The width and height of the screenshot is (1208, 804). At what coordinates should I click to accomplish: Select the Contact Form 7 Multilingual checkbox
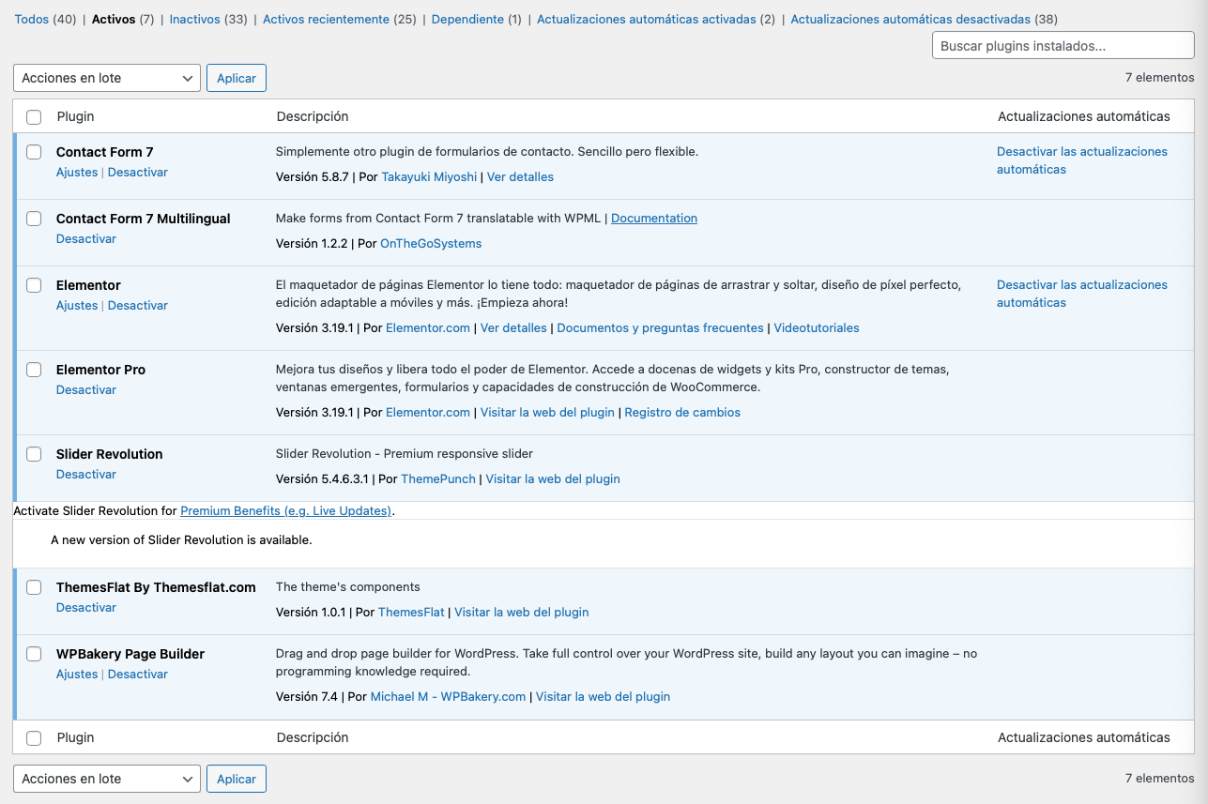[34, 219]
